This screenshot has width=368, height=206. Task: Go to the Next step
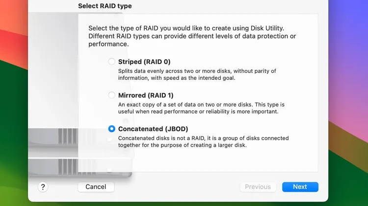[300, 187]
